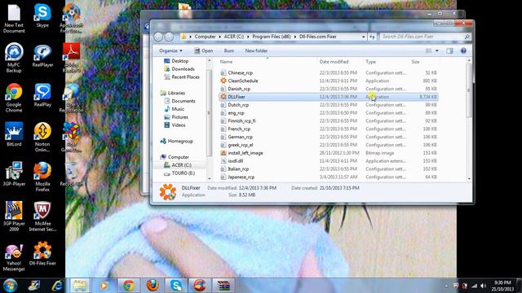Open Dll-Files Fixer desktop shortcut
The width and height of the screenshot is (522, 293).
point(42,254)
